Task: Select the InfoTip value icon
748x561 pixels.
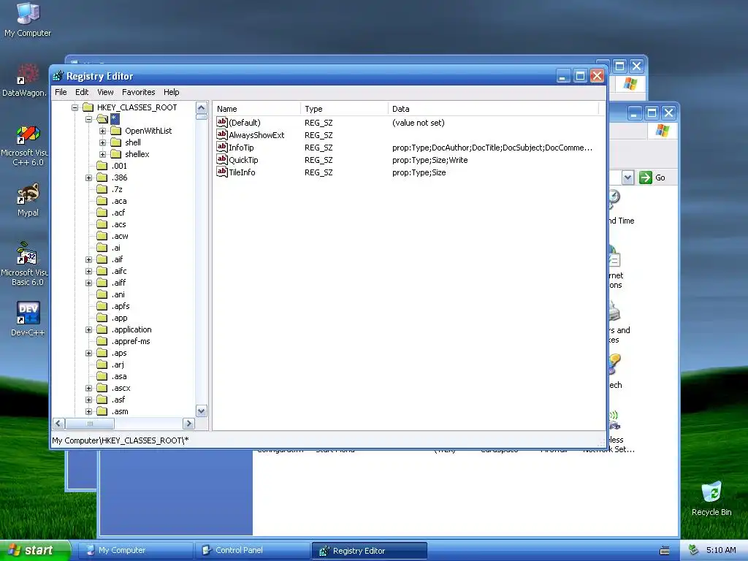Action: pos(222,147)
